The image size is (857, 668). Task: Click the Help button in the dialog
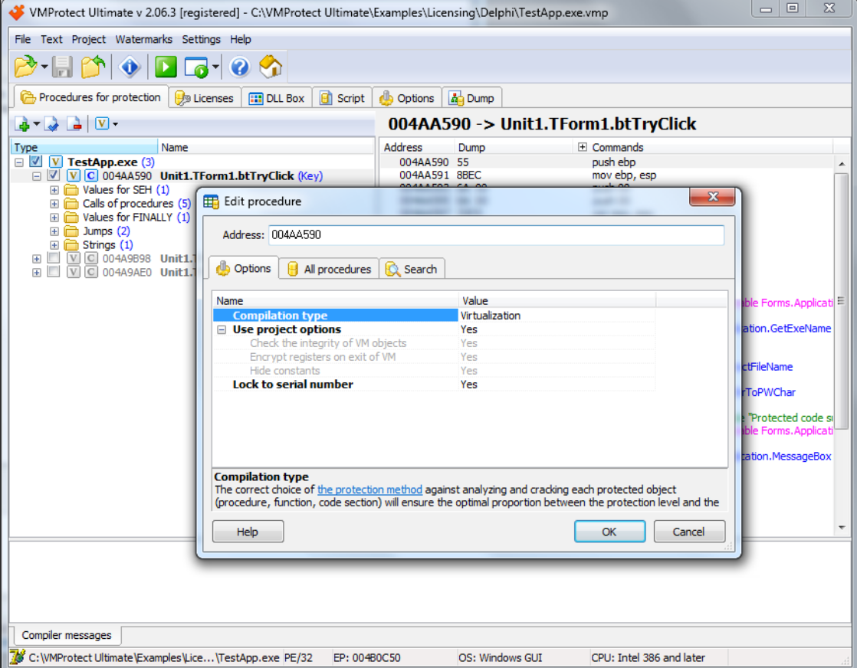248,532
